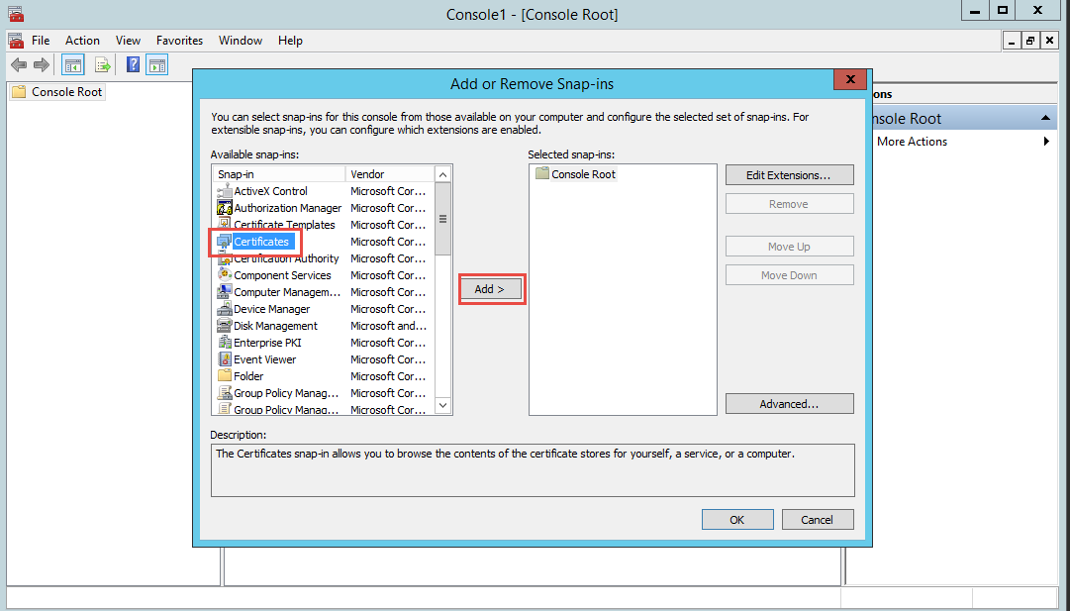The width and height of the screenshot is (1070, 611).
Task: Collapse the Console Root actions section arrow
Action: pyautogui.click(x=1045, y=118)
